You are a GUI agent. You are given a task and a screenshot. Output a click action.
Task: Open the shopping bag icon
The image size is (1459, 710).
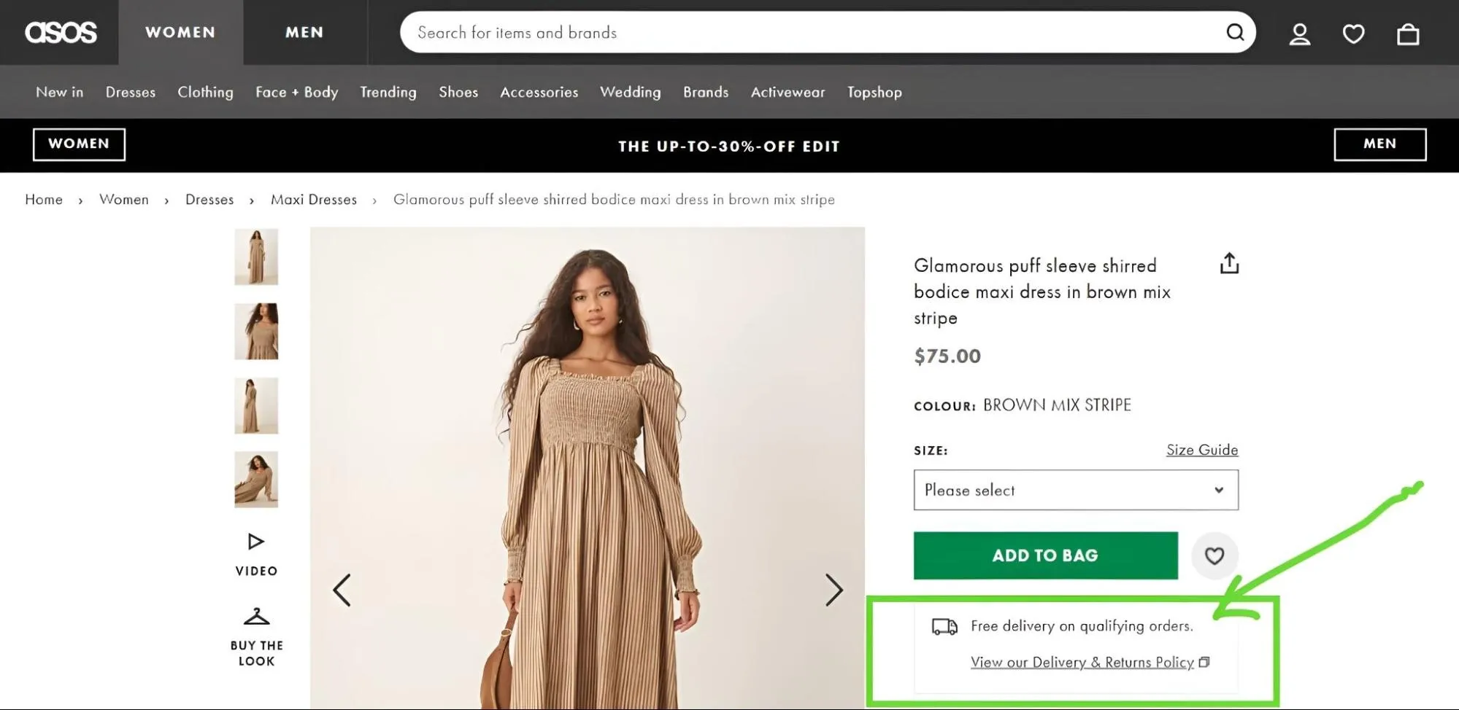pyautogui.click(x=1407, y=34)
